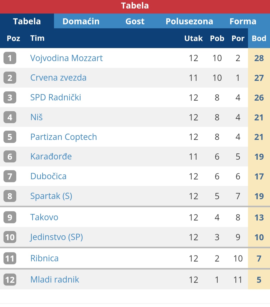Show the Forma tab
This screenshot has height=307, width=270.
click(x=243, y=21)
